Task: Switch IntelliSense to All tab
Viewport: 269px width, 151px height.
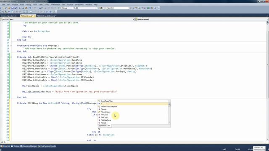Action: click(x=109, y=126)
